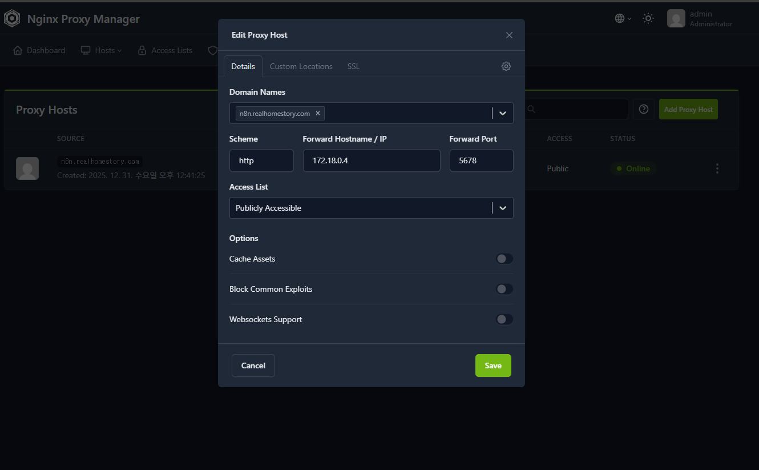Click the help question mark icon

pyautogui.click(x=644, y=109)
